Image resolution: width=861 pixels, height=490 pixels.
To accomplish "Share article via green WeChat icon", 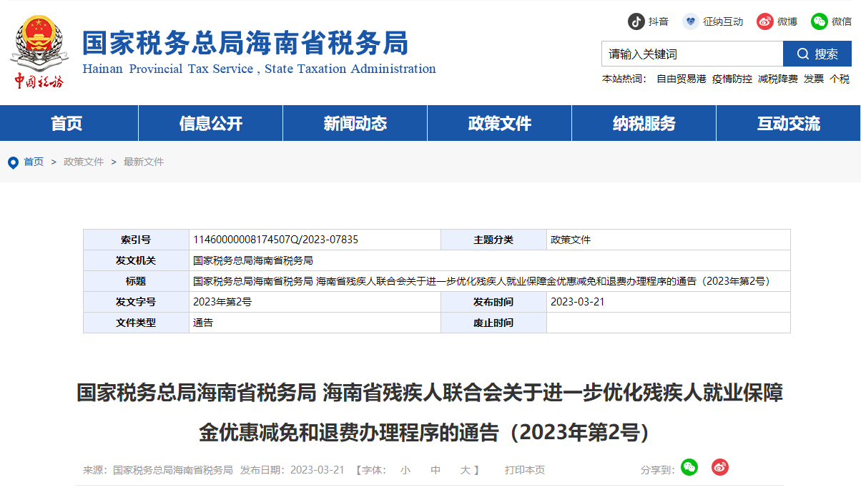I will tap(689, 467).
